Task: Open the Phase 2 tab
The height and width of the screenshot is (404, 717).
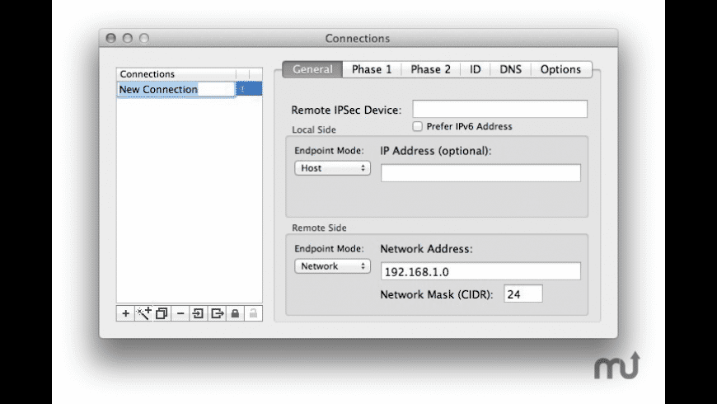Action: point(430,69)
